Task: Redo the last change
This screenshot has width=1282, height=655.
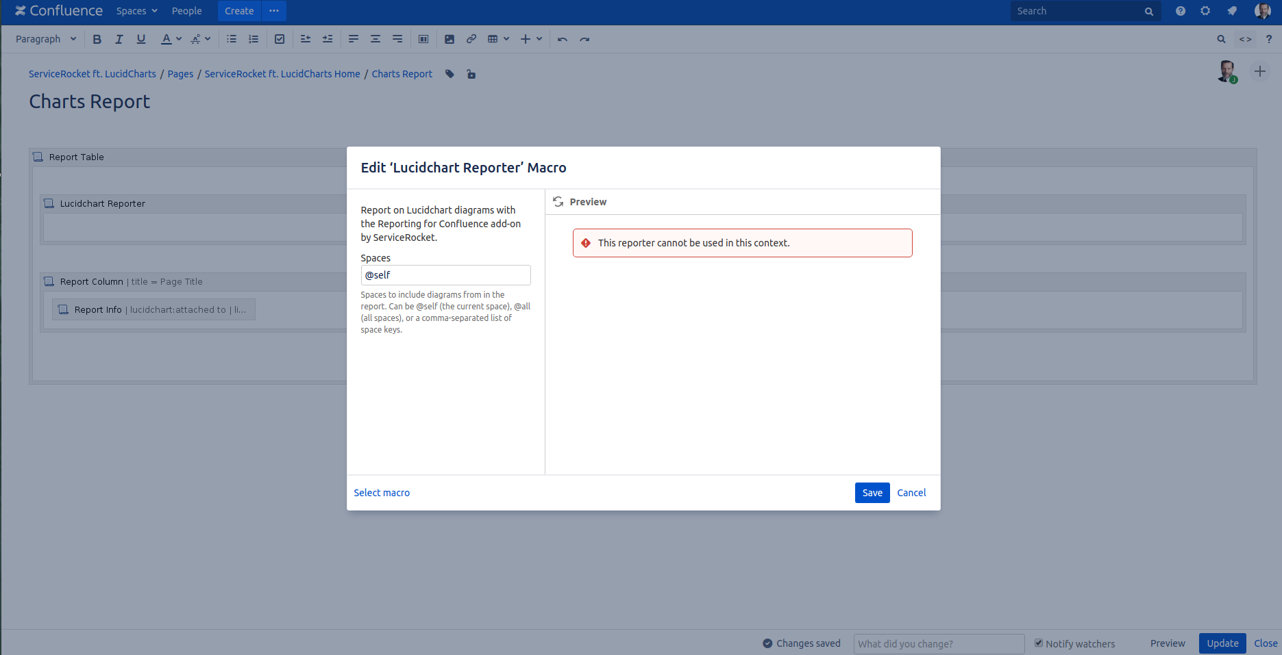Action: 584,39
